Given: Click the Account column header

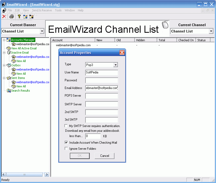Looking at the screenshot, I should point(73,40).
